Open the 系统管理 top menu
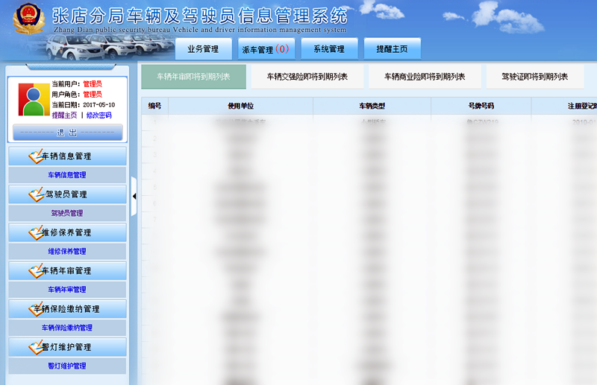Image resolution: width=597 pixels, height=385 pixels. pyautogui.click(x=328, y=49)
